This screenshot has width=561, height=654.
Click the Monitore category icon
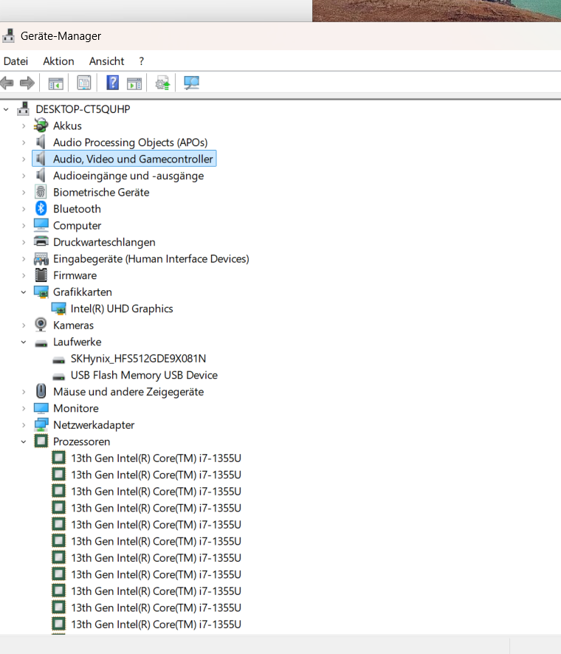click(41, 408)
